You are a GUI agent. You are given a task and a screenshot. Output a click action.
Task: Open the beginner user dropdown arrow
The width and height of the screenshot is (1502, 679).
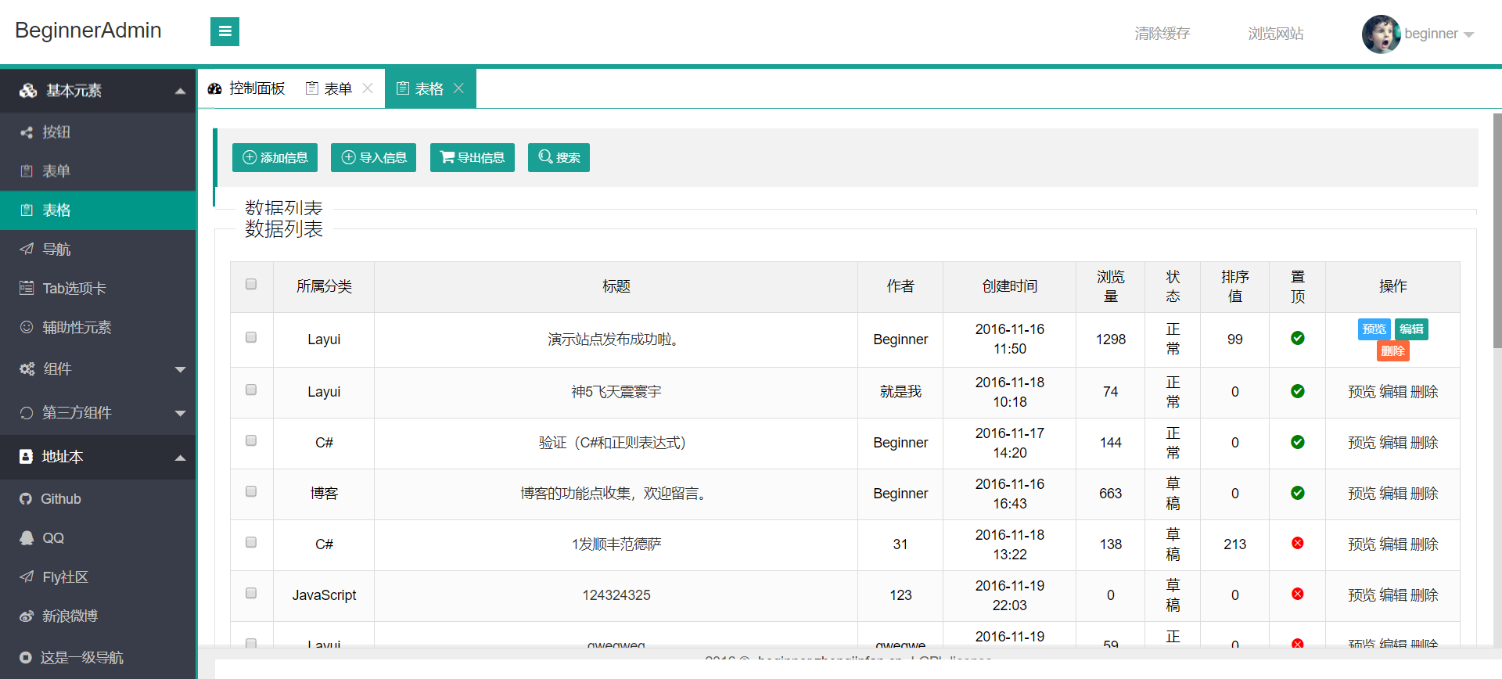[1468, 34]
